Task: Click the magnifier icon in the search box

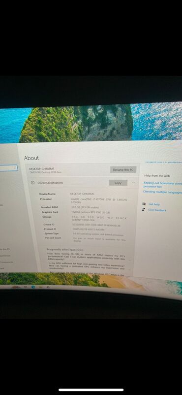Action: tap(15, 167)
